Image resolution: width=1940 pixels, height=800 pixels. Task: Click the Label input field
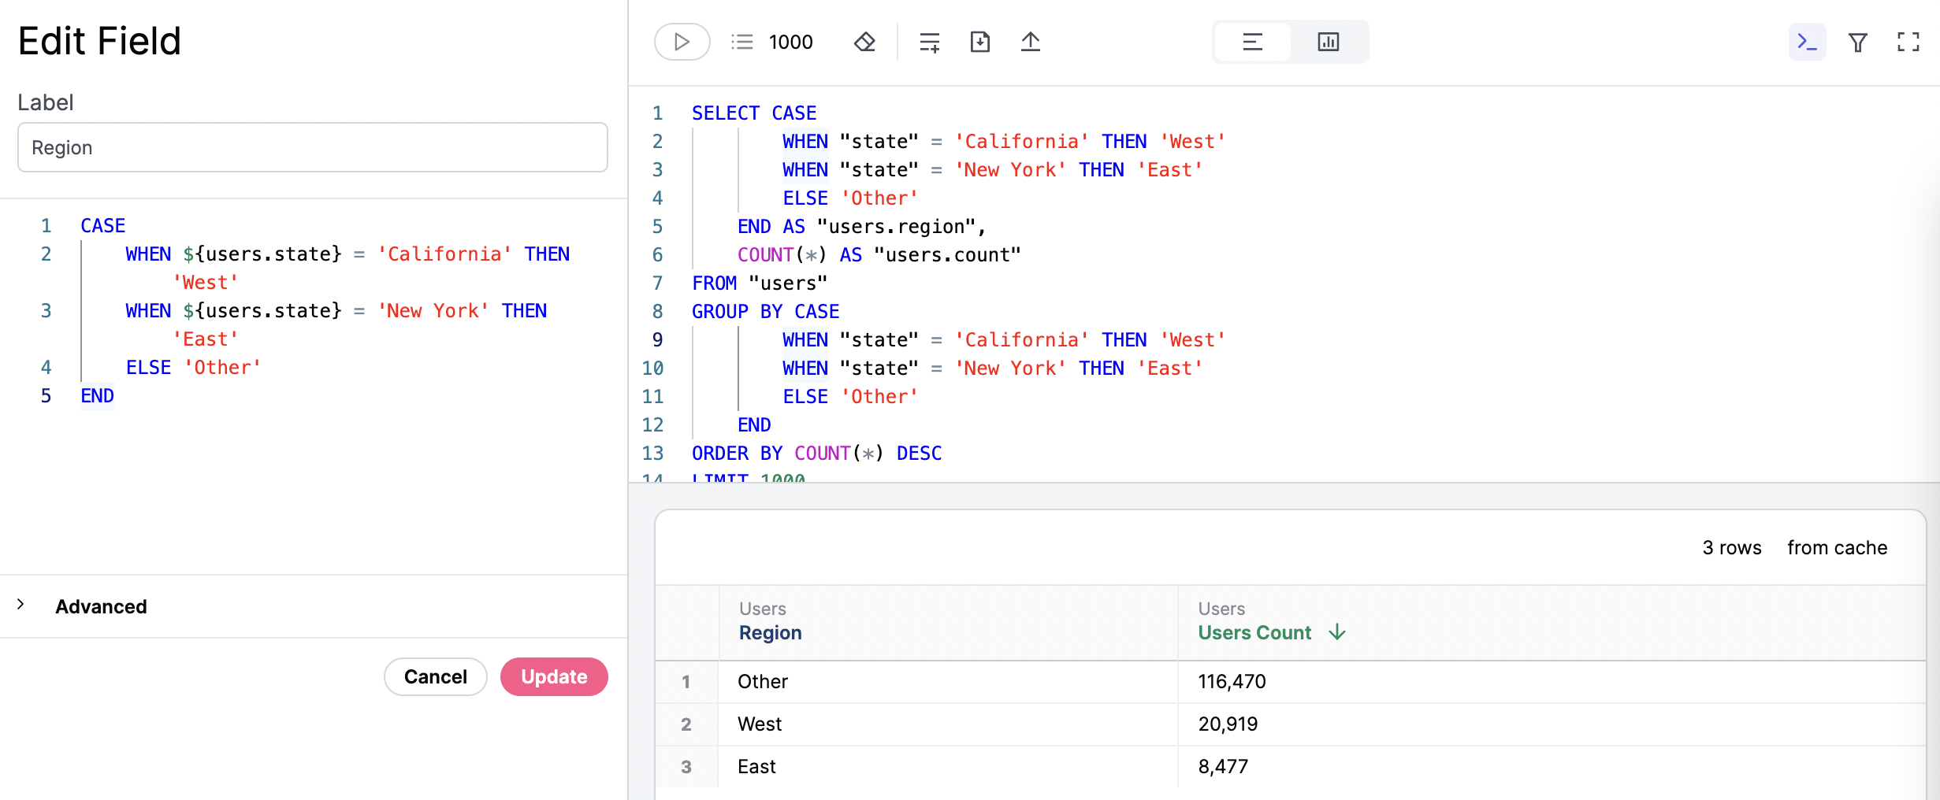pyautogui.click(x=313, y=147)
